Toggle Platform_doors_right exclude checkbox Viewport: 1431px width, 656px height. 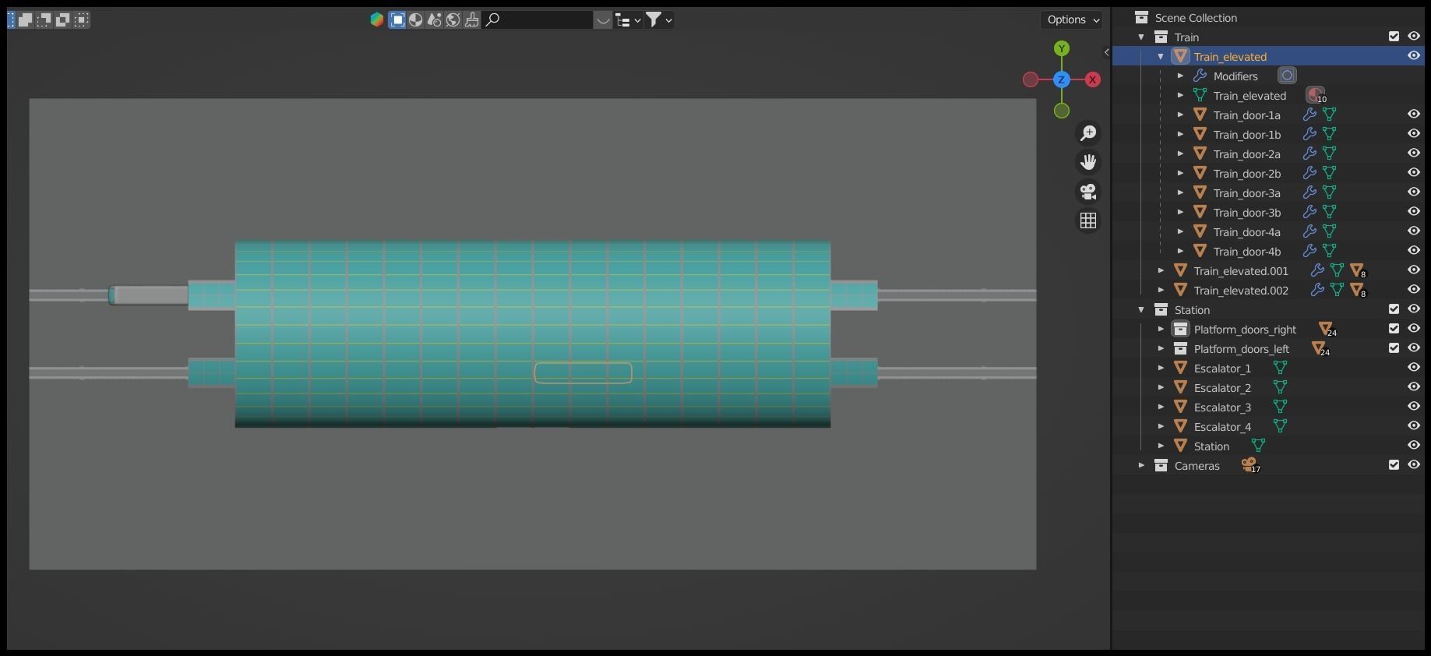1394,329
